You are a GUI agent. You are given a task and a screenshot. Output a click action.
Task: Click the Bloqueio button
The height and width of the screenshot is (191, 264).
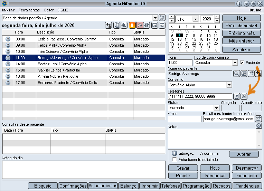click(43, 186)
